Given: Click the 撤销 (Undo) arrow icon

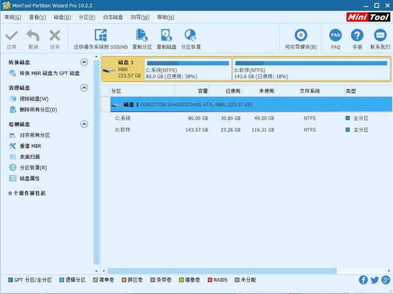Looking at the screenshot, I should tap(33, 36).
